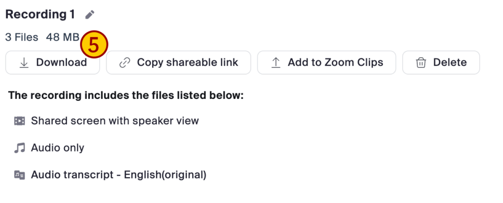503x203 pixels.
Task: Click the audio transcript file icon
Action: pos(20,175)
